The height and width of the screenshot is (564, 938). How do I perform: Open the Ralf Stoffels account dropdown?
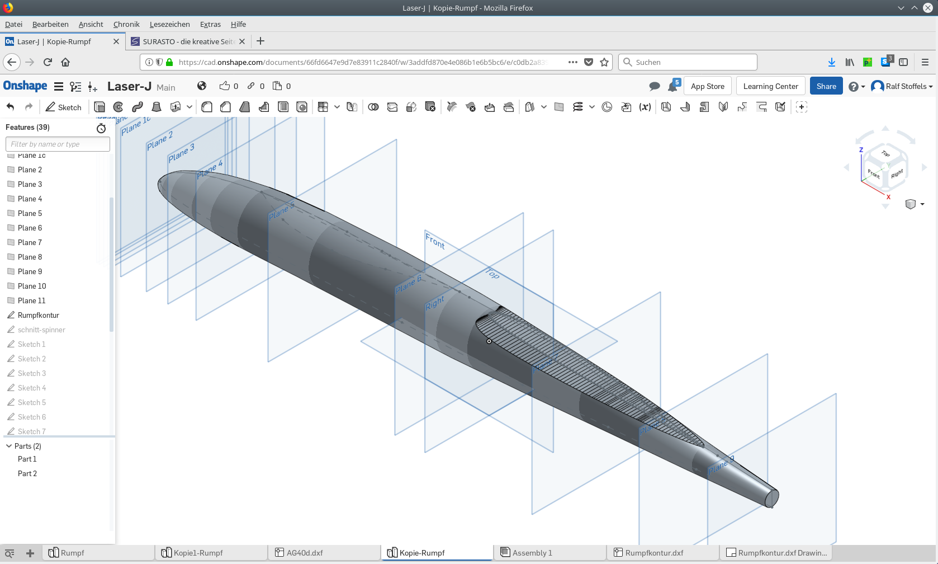902,86
